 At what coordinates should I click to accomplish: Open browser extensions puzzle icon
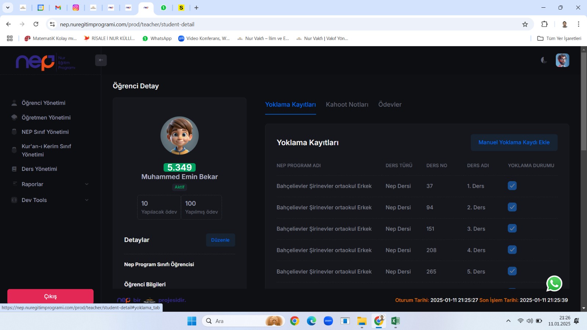pos(544,24)
